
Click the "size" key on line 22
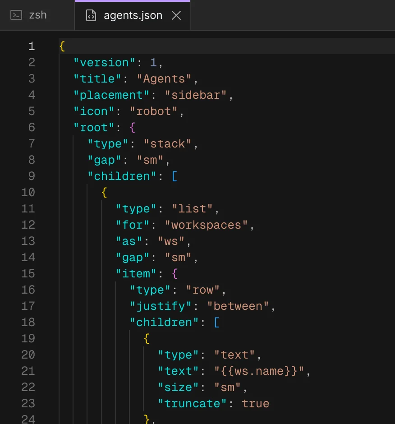pyautogui.click(x=178, y=387)
